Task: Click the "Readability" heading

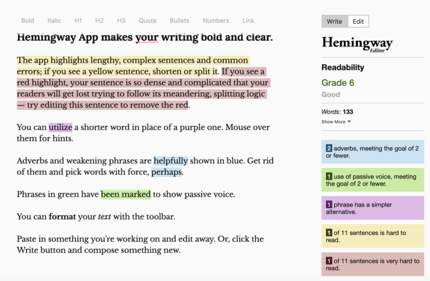Action: tap(343, 67)
